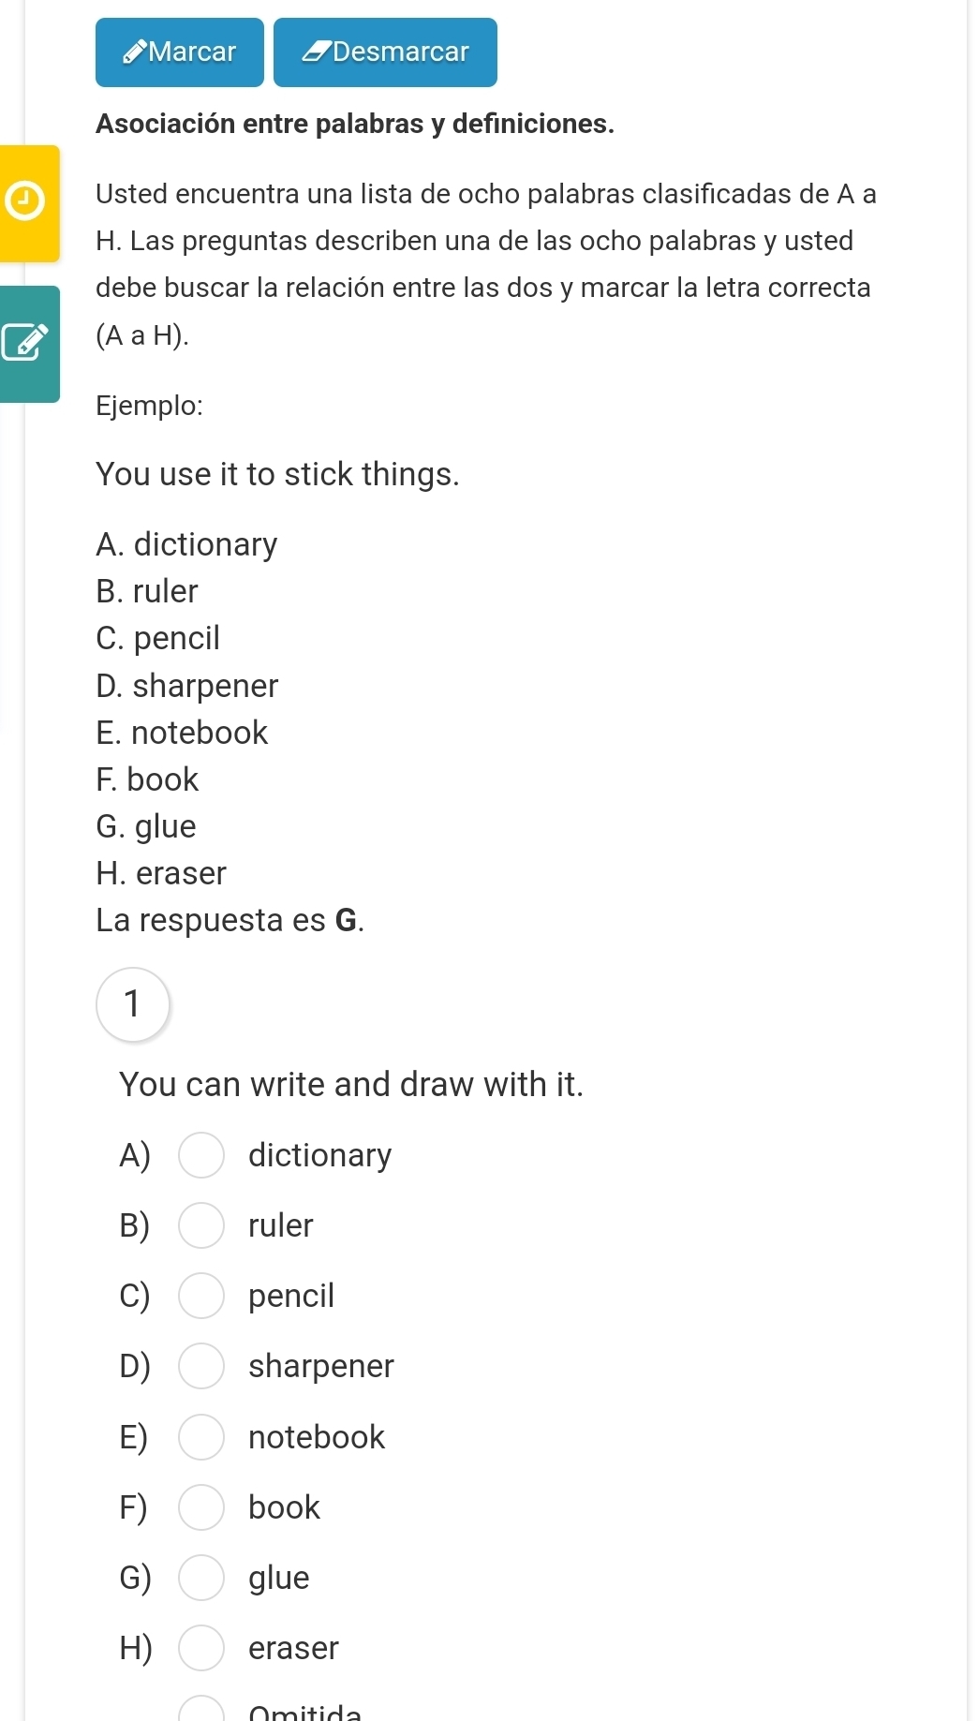Select the radio button for book
Viewport: 978px width, 1721px height.
coord(201,1507)
